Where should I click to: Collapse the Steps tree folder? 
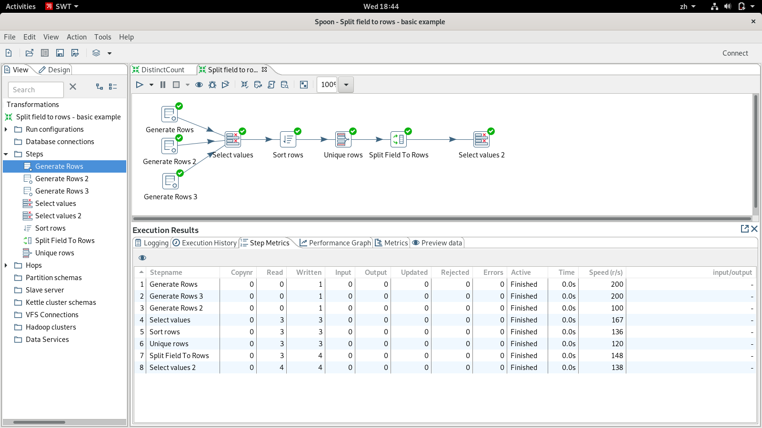click(6, 154)
